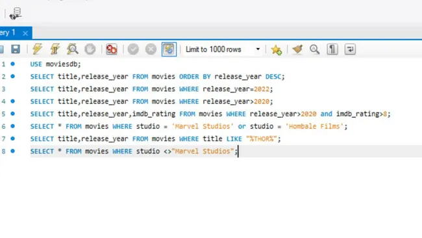Click the statement marker on line 1

[12, 64]
